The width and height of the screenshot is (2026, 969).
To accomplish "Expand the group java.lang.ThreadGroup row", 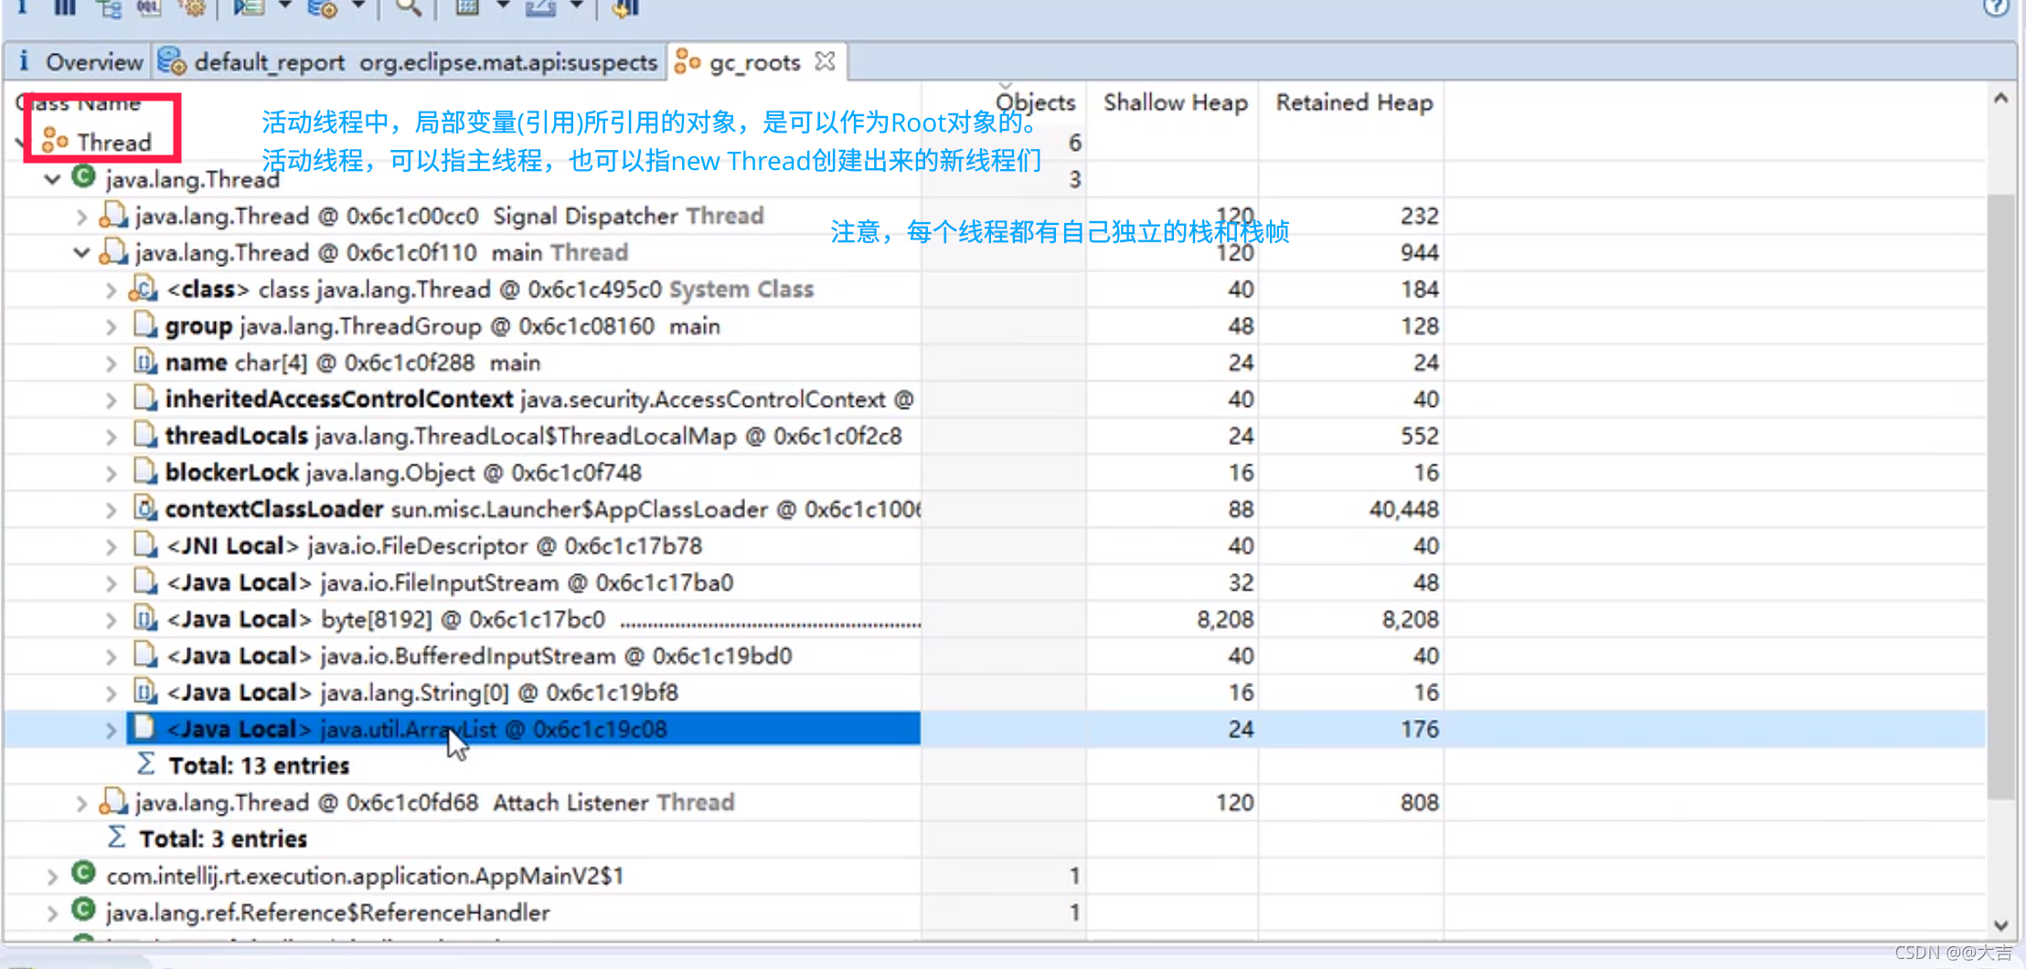I will (111, 326).
